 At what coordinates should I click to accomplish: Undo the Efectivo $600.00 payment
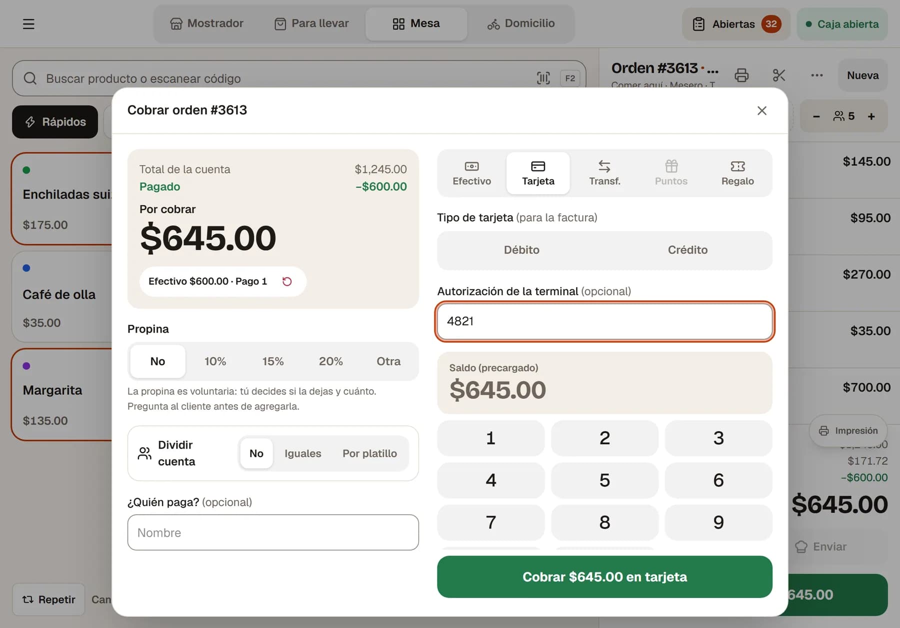[x=287, y=281]
